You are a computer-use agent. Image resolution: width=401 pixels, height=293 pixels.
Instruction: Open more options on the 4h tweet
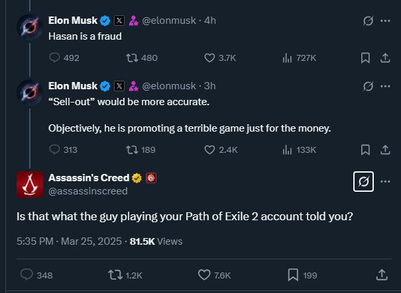[385, 21]
